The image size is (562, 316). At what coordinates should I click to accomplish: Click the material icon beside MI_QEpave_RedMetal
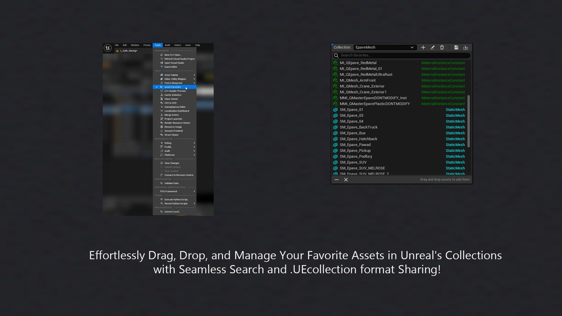point(335,63)
